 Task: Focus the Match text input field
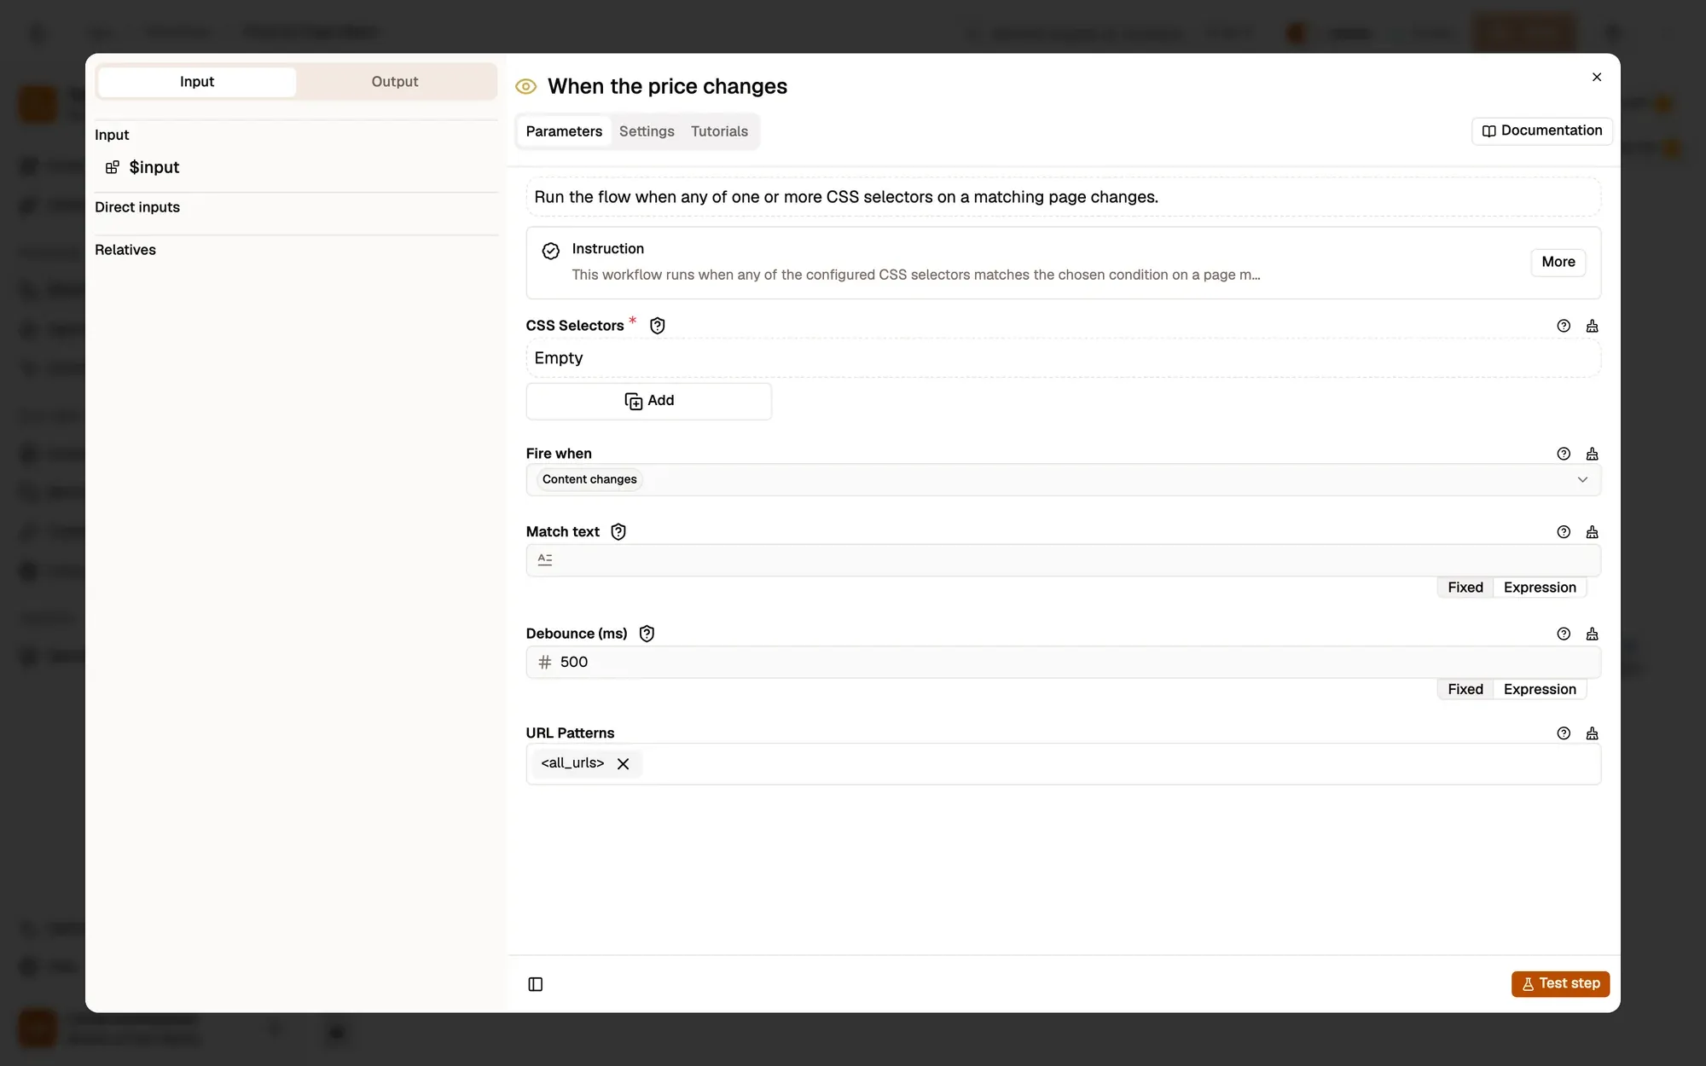[1063, 560]
